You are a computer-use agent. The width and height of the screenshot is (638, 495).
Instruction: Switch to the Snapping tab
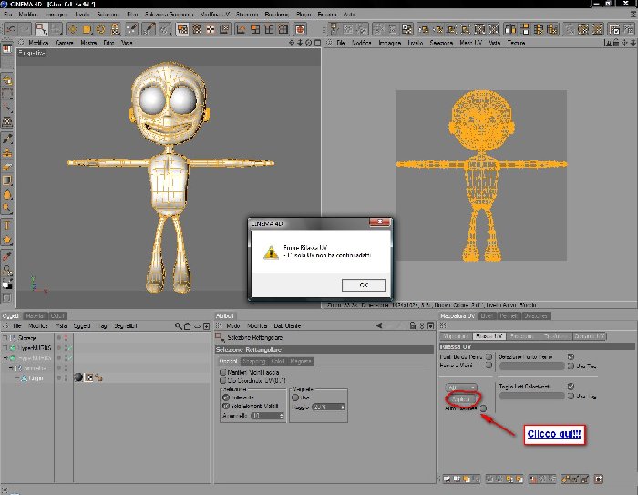pyautogui.click(x=254, y=361)
